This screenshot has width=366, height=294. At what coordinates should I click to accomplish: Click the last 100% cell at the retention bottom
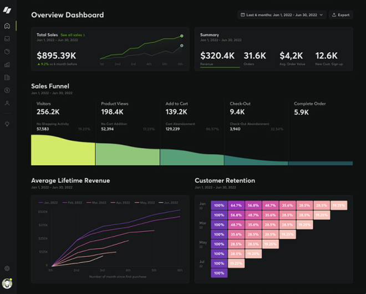point(219,273)
